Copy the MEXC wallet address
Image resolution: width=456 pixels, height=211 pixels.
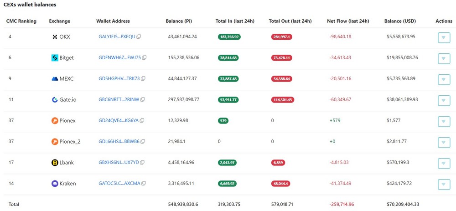point(143,78)
